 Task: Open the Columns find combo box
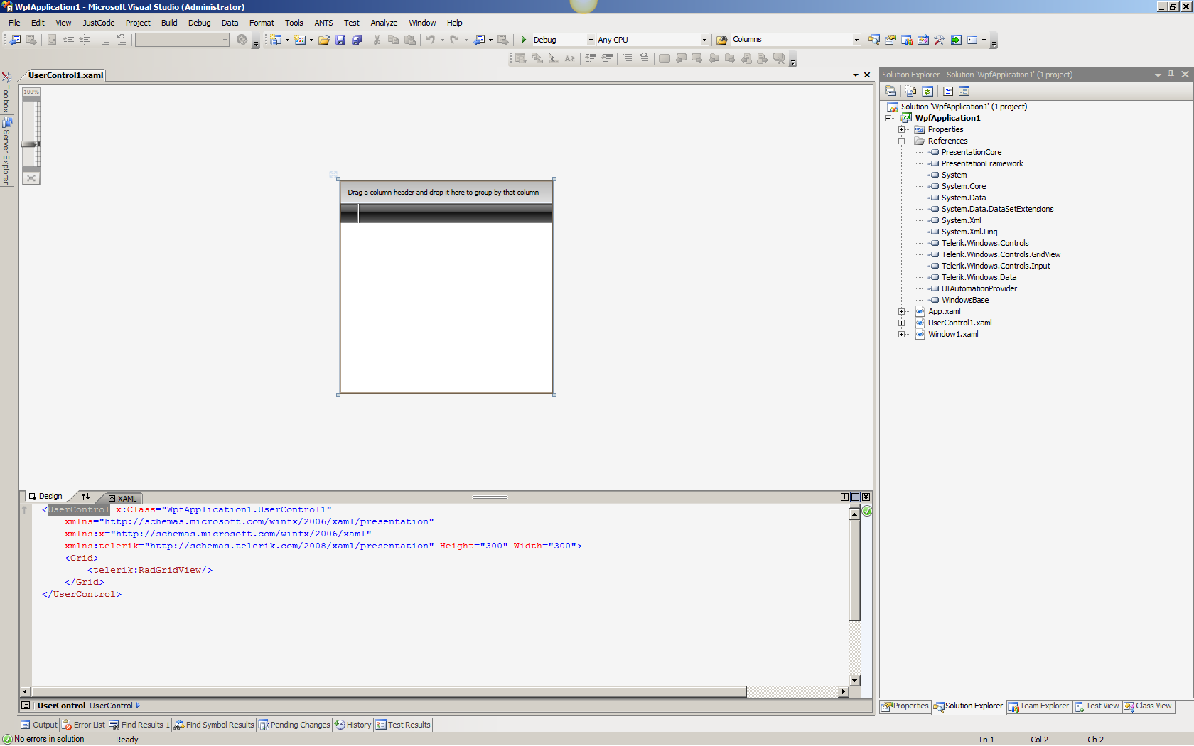coord(856,40)
